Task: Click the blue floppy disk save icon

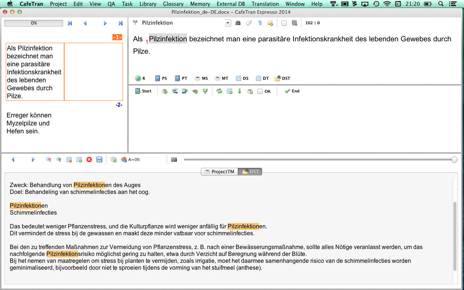Action: (99, 159)
